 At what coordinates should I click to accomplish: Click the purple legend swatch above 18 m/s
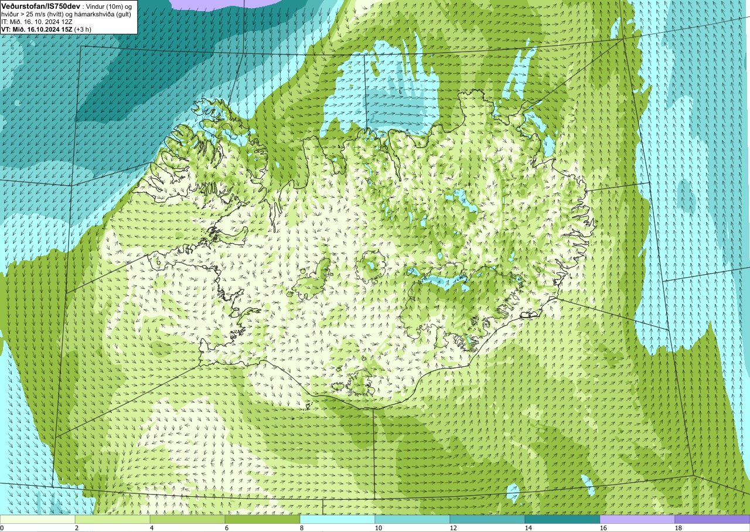[x=712, y=519]
